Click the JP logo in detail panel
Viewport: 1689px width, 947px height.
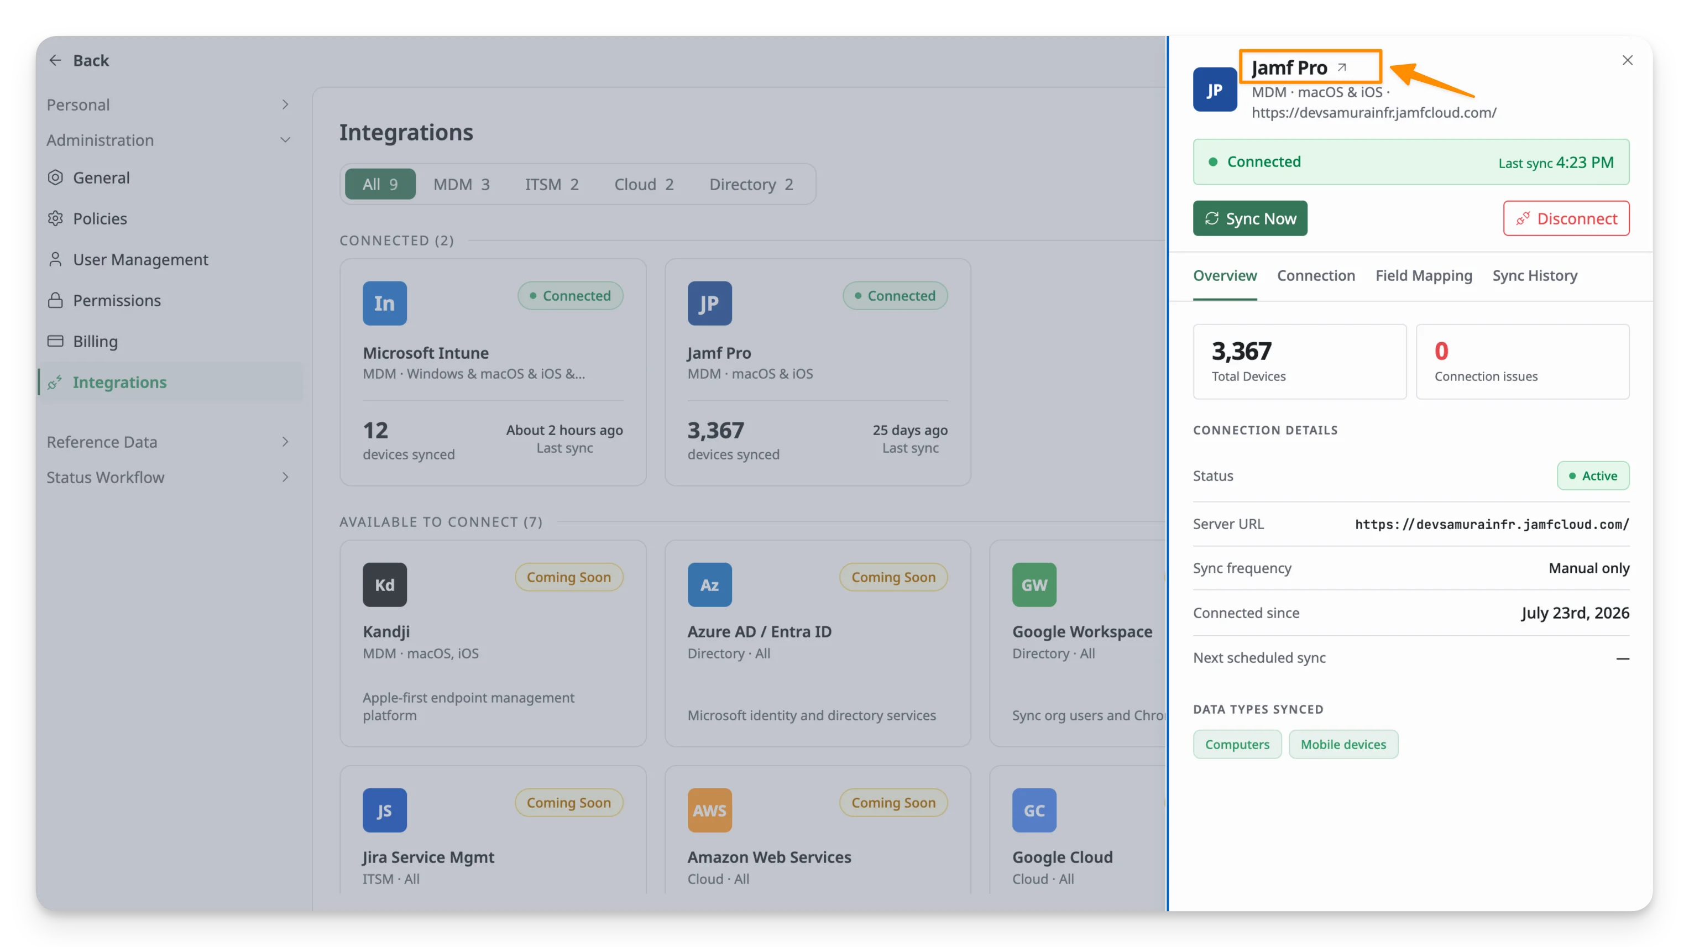tap(1215, 90)
